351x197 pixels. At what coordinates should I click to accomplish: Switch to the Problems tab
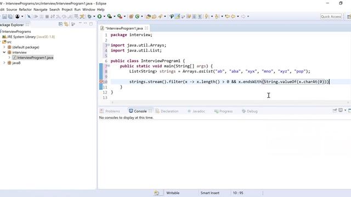110,111
